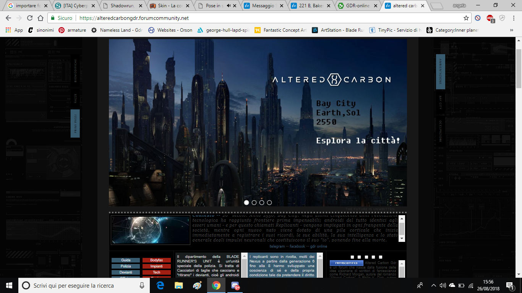Viewport: 522px width, 293px height.
Task: Open the Category:Inner planets bookmark
Action: 452,30
